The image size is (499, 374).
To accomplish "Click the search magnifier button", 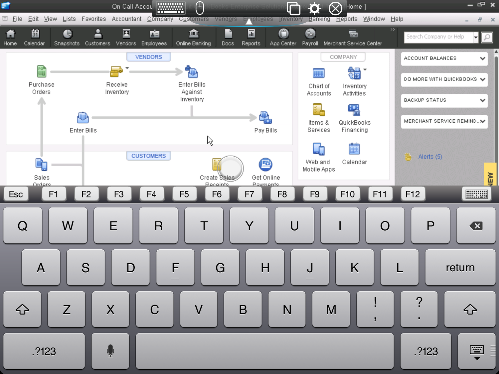I will (487, 37).
